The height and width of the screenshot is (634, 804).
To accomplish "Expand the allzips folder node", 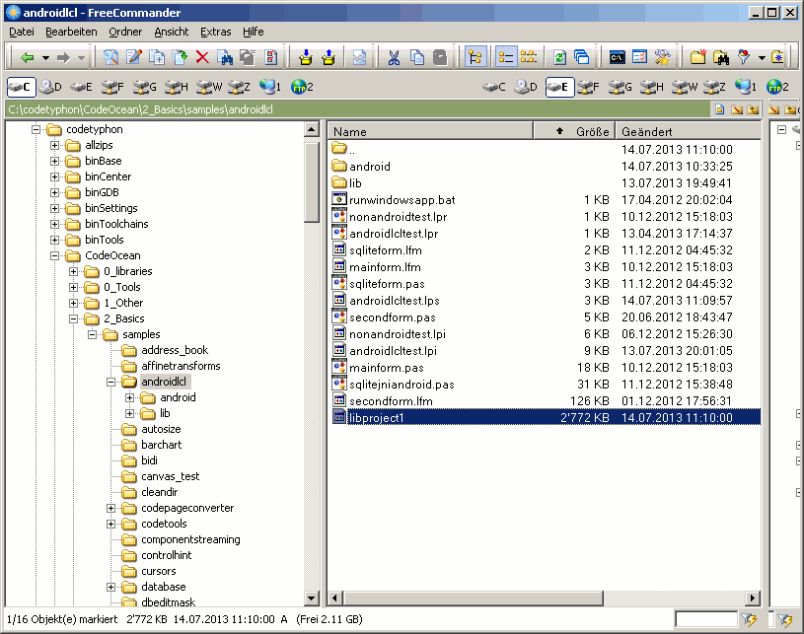I will (x=55, y=145).
